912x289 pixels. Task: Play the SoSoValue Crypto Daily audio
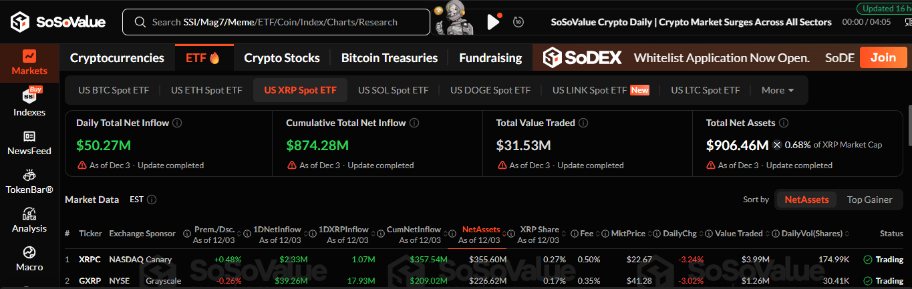tap(493, 22)
